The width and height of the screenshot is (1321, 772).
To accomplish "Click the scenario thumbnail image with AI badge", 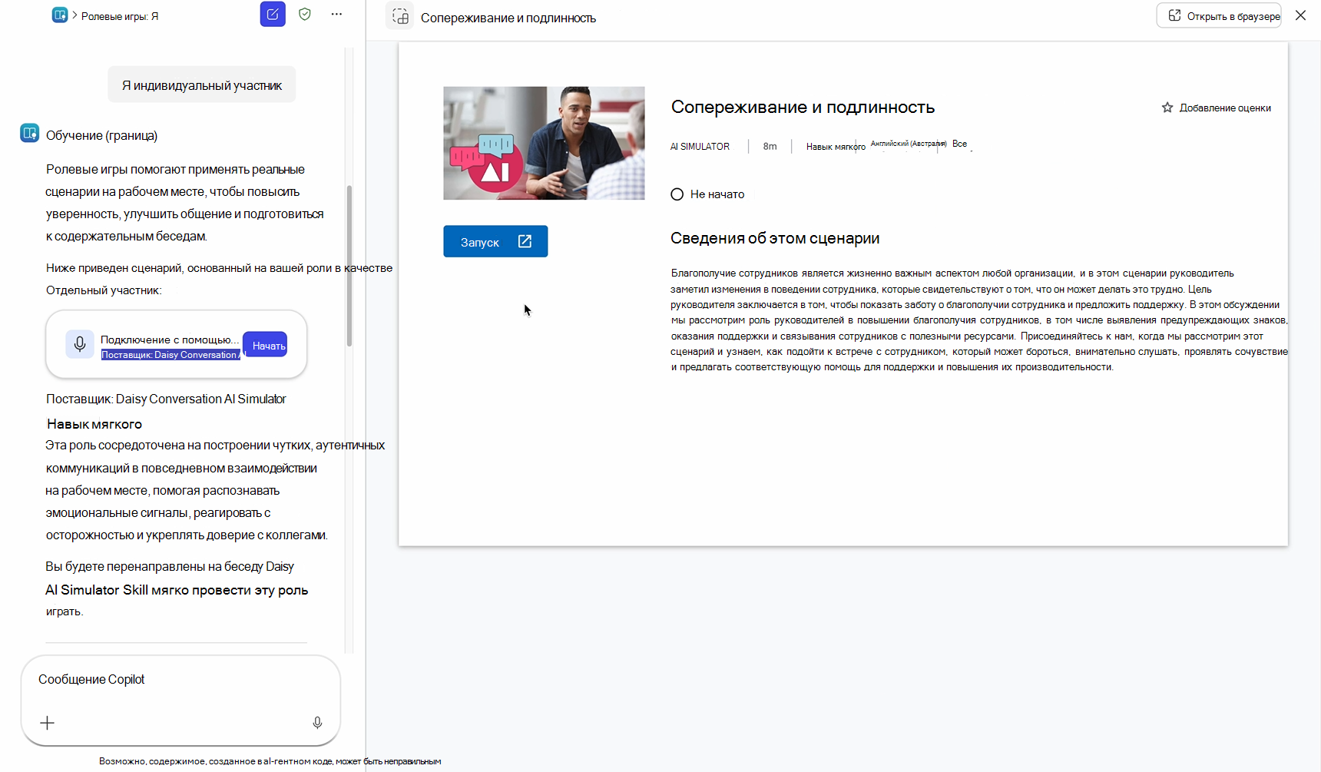I will click(544, 143).
